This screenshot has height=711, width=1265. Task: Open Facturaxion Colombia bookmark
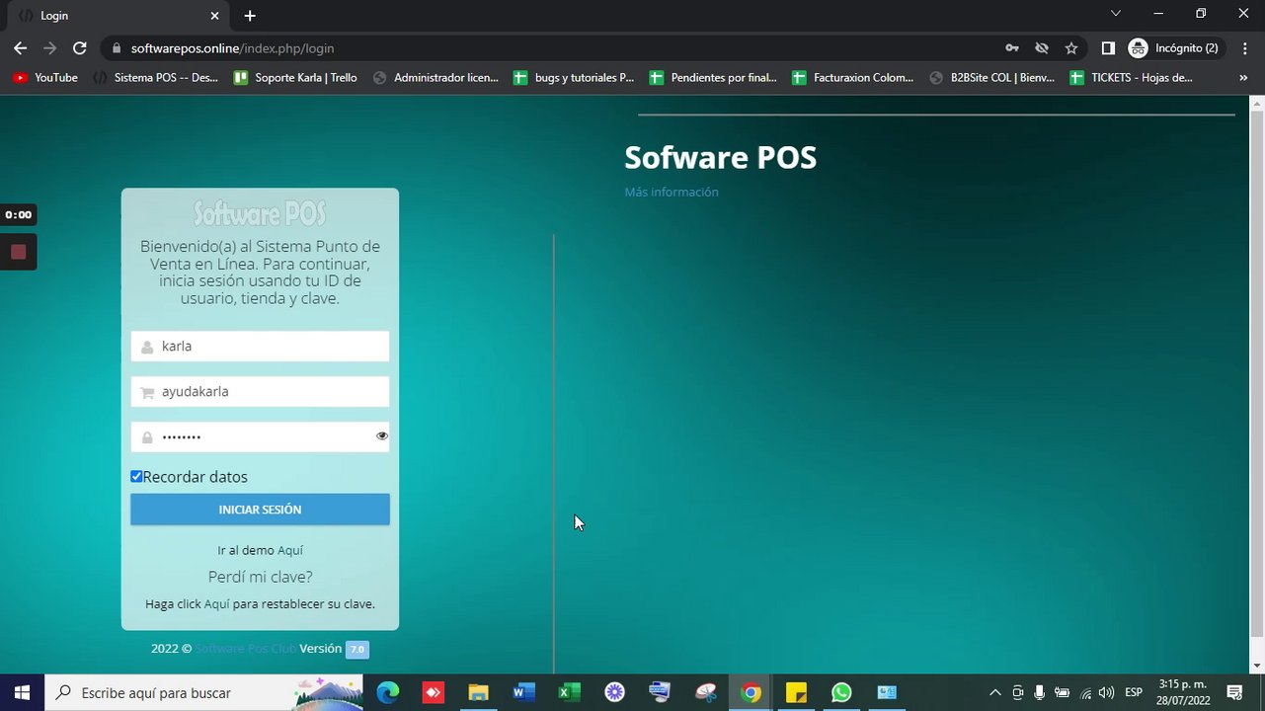click(853, 77)
